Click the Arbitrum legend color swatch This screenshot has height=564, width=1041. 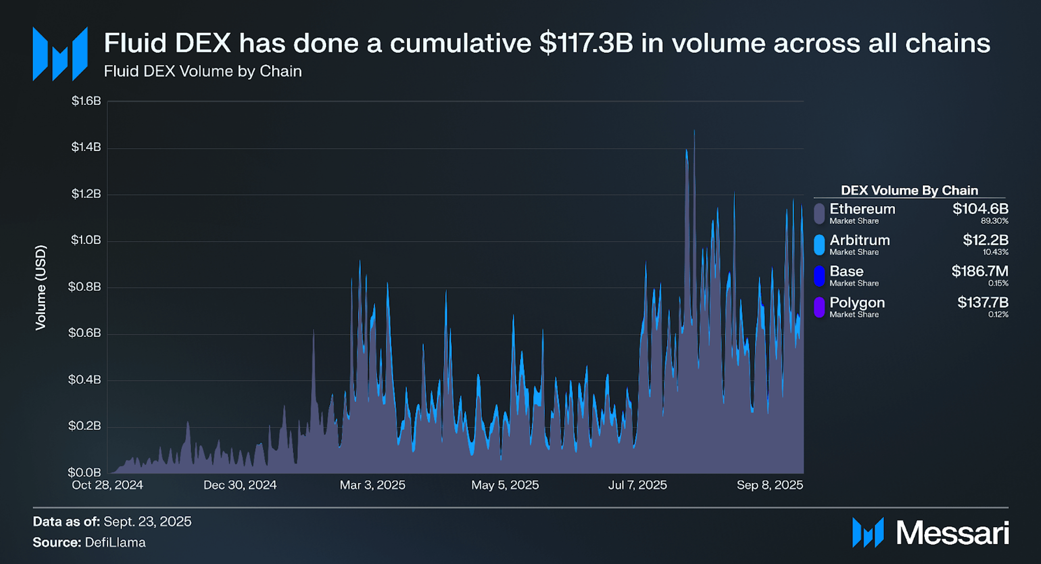[x=819, y=245]
